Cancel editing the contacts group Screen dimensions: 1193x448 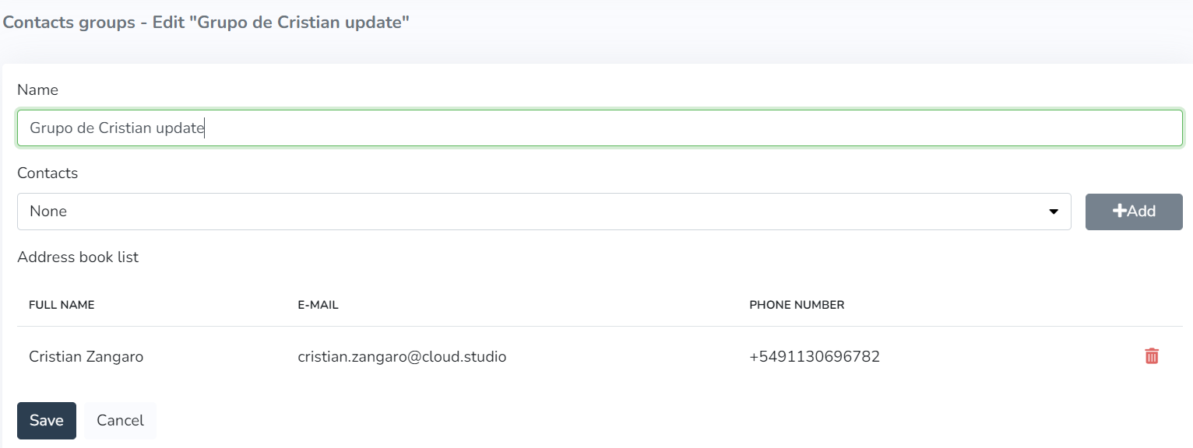[x=120, y=421]
